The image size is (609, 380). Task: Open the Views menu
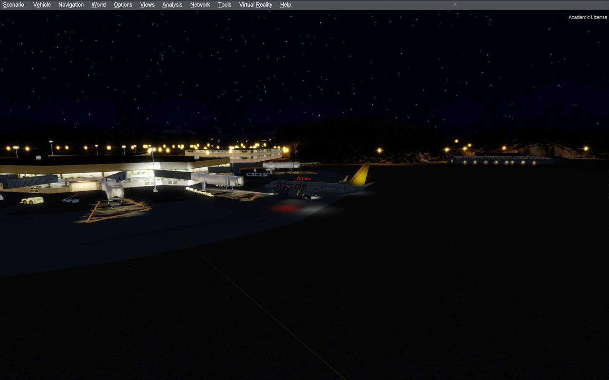click(x=147, y=5)
